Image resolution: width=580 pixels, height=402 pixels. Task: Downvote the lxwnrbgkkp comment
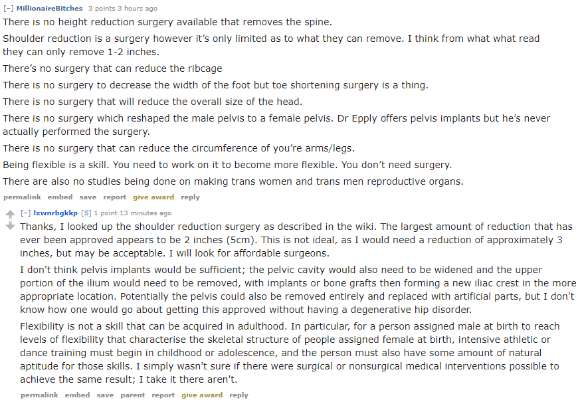point(9,226)
